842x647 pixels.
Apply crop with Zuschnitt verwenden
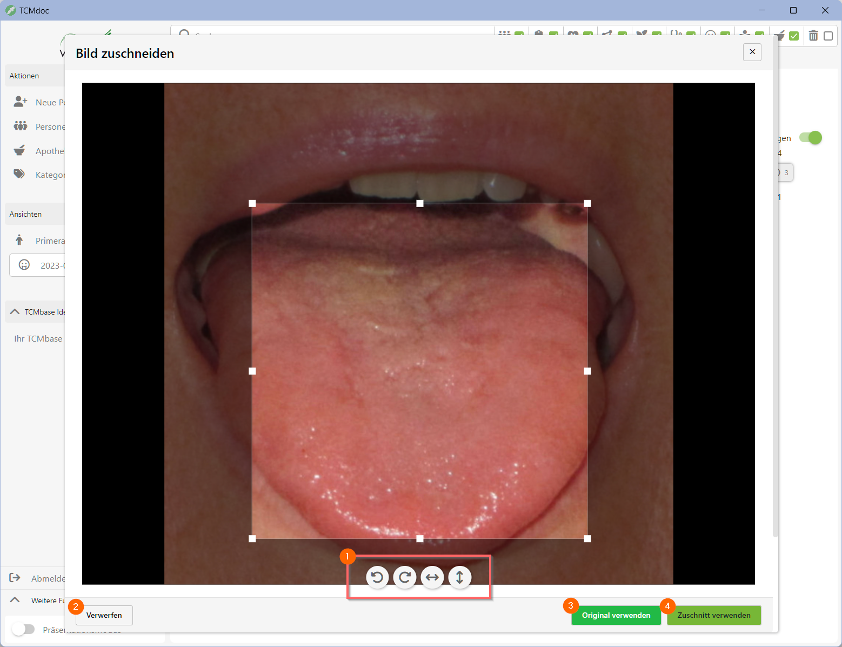pos(713,615)
